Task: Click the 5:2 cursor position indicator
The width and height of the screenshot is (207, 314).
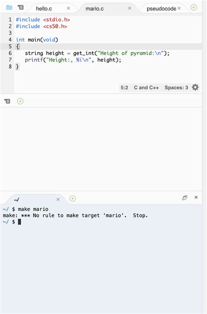Action: [124, 87]
